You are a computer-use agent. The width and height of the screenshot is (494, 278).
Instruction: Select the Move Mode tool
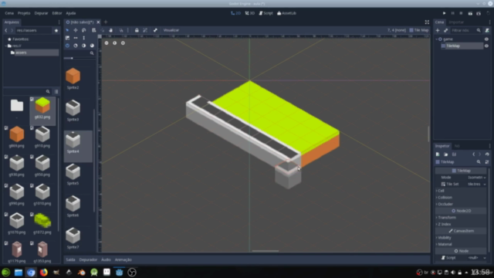tap(76, 30)
